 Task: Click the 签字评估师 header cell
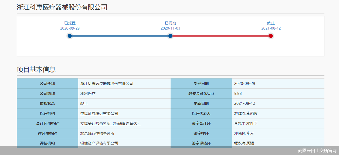[x=201, y=143]
